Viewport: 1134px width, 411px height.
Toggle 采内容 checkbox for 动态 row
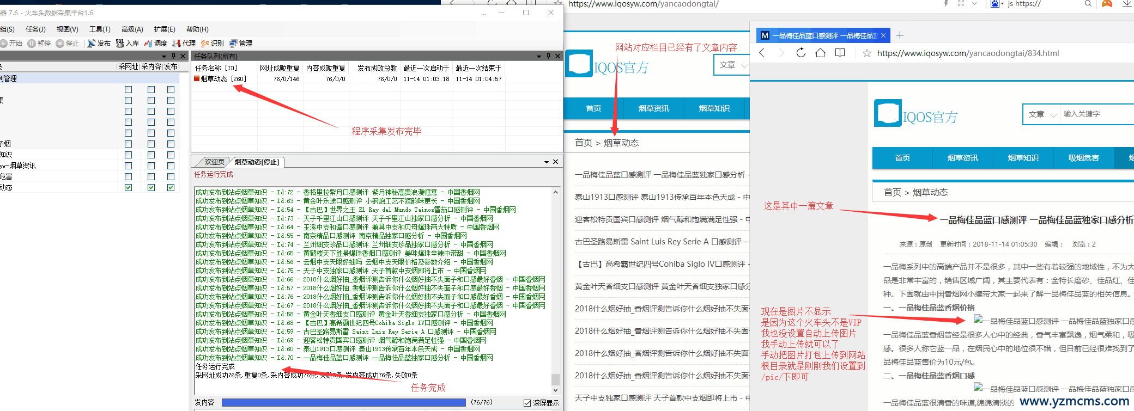click(x=151, y=187)
